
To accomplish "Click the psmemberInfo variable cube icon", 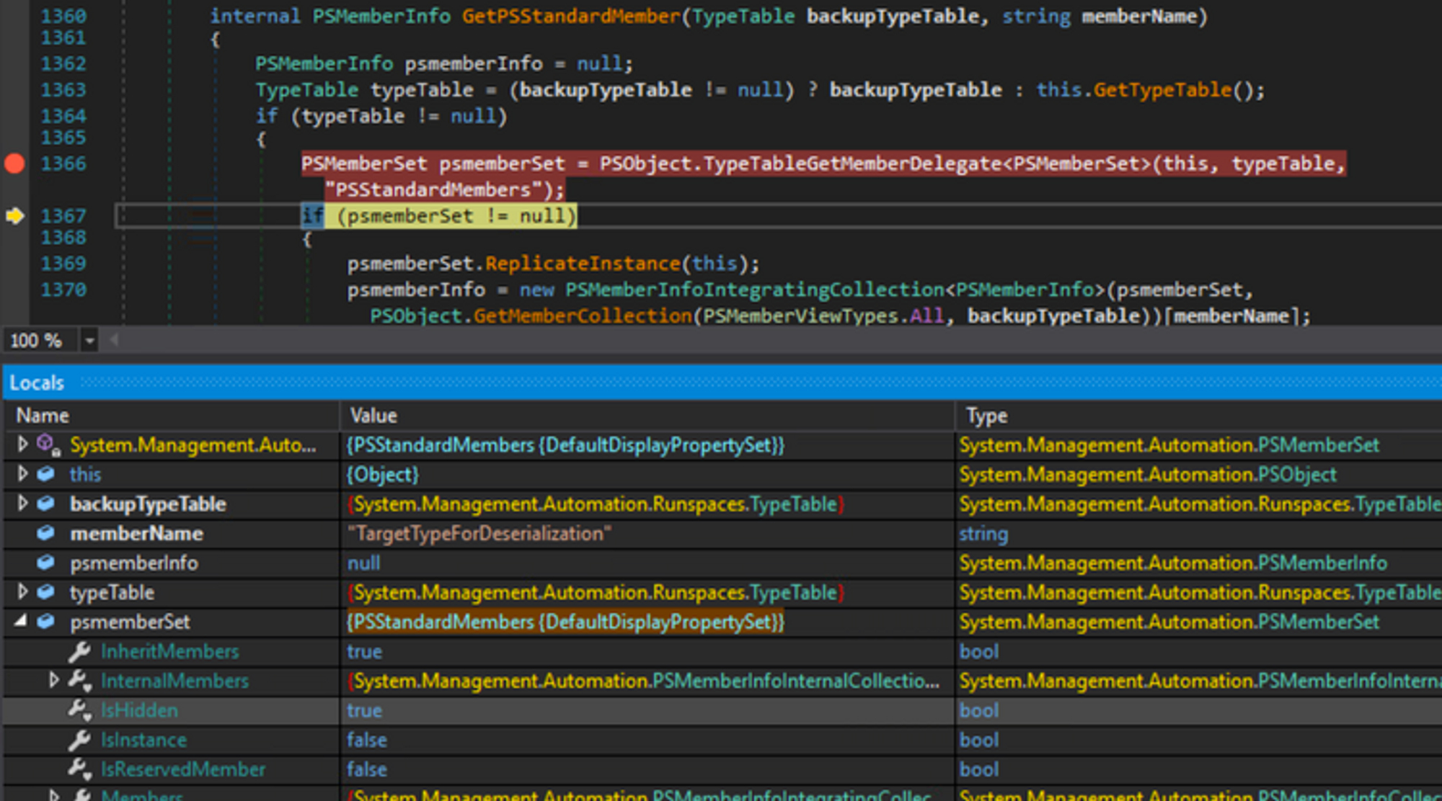I will (45, 563).
